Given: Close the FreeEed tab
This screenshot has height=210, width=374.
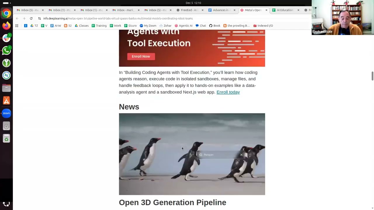Looking at the screenshot, I should pos(202,10).
